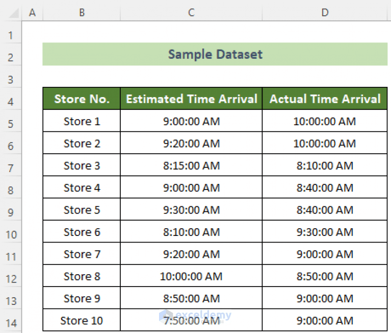This screenshot has width=391, height=333.
Task: Select Store 10 actual time 9:00:00 AM
Action: click(x=325, y=320)
